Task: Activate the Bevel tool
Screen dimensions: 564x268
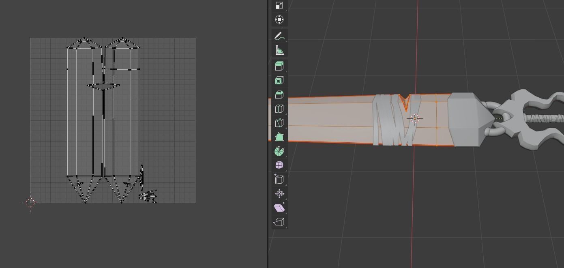Action: (279, 94)
